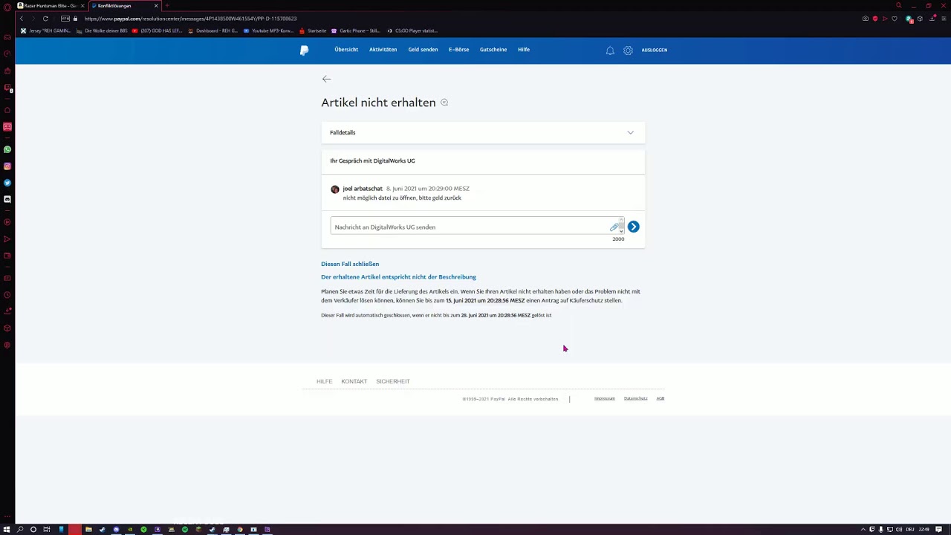951x535 pixels.
Task: Click the KONTAKT footer link
Action: point(354,381)
